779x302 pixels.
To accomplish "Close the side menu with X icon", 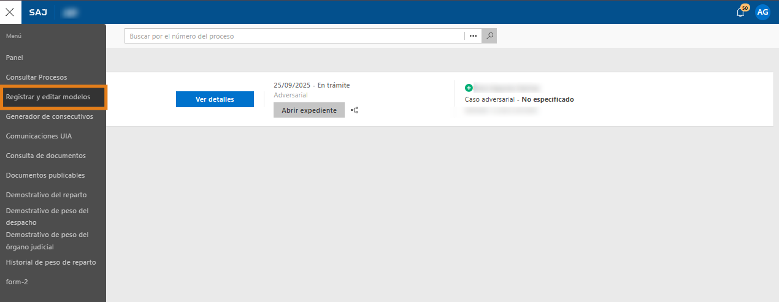I will pyautogui.click(x=10, y=12).
